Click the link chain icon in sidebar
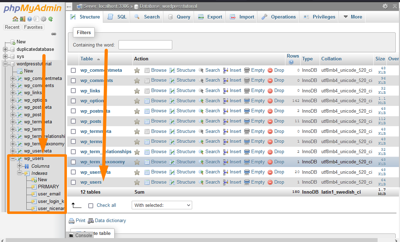This screenshot has width=400, height=242. click(x=54, y=34)
